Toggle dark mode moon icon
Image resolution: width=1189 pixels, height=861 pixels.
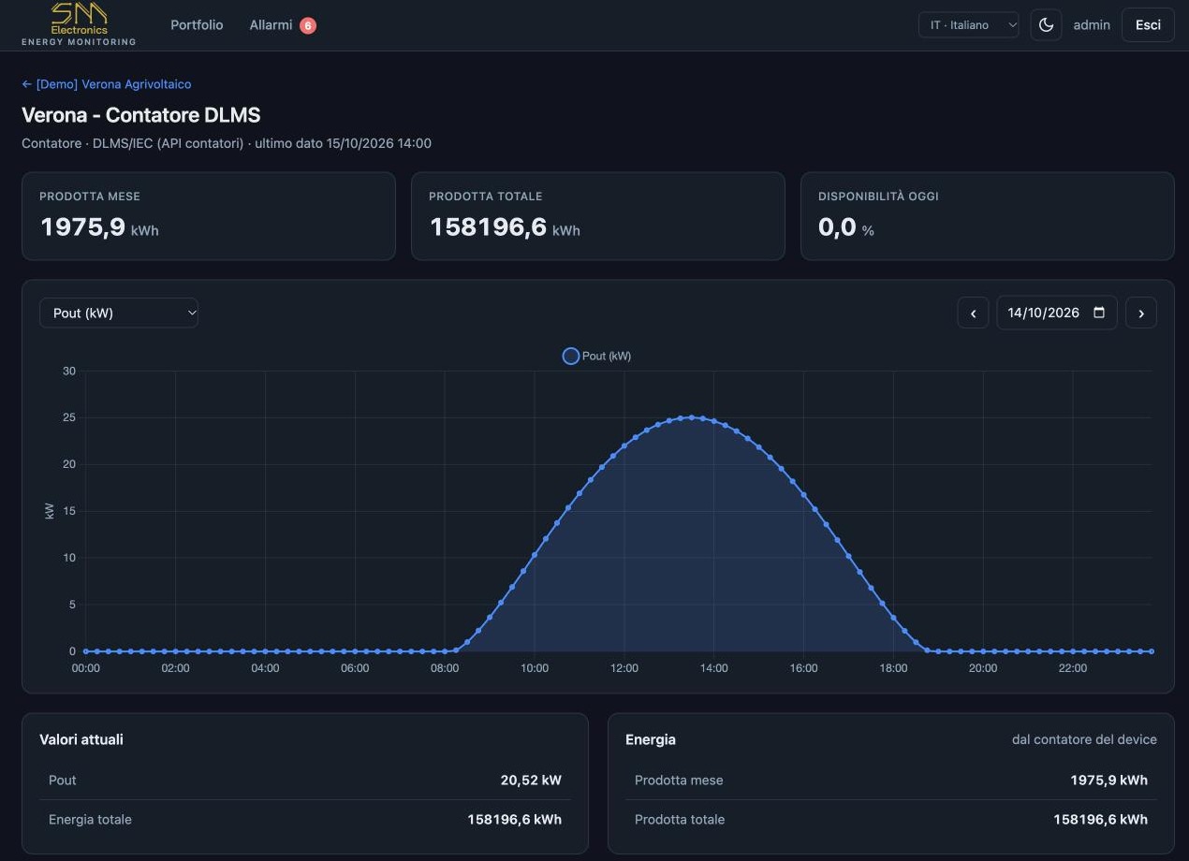coord(1047,25)
